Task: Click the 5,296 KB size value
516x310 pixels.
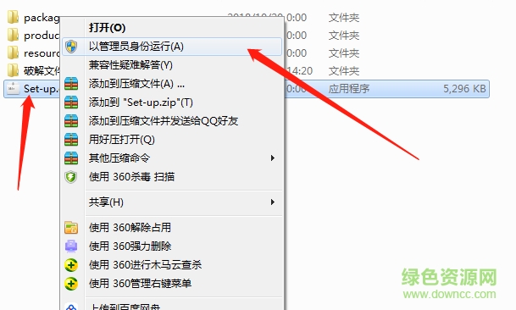Action: [464, 89]
